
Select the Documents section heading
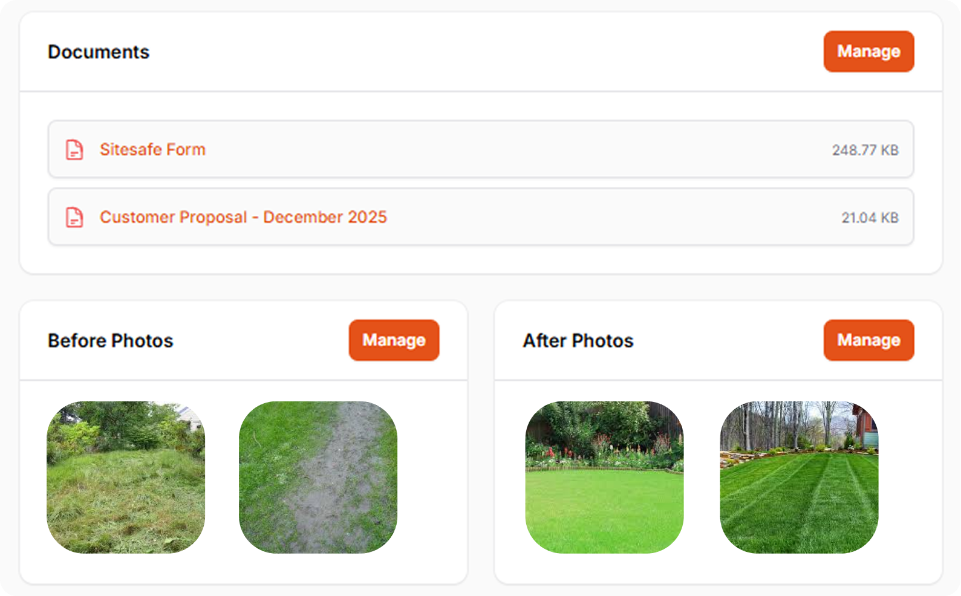click(x=99, y=52)
